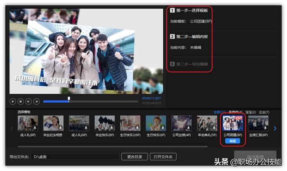Click the 年会典礼(5P) caption text
Image resolution: width=287 pixels, height=171 pixels.
207,135
